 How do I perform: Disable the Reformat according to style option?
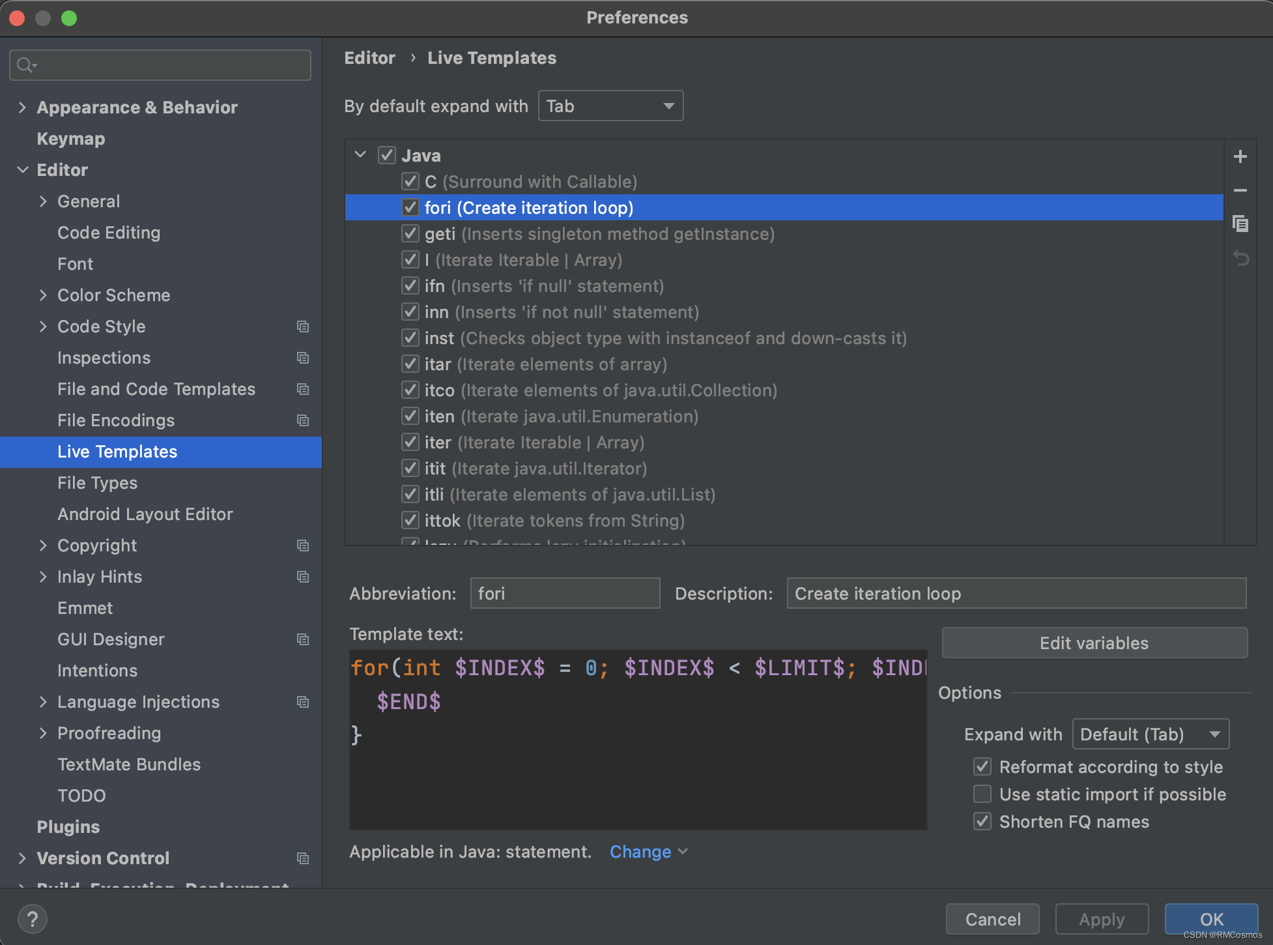point(982,767)
